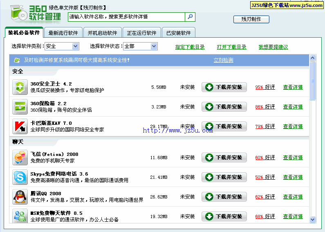Viewport: 325px width, 232px height.
Task: Click the scrollbar down arrow
Action: click(313, 219)
